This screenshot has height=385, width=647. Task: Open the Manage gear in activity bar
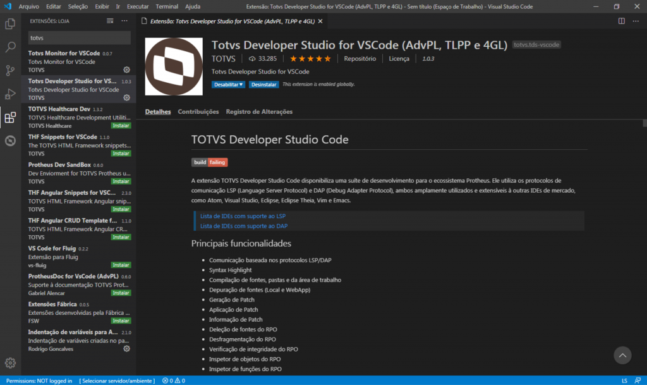click(10, 363)
